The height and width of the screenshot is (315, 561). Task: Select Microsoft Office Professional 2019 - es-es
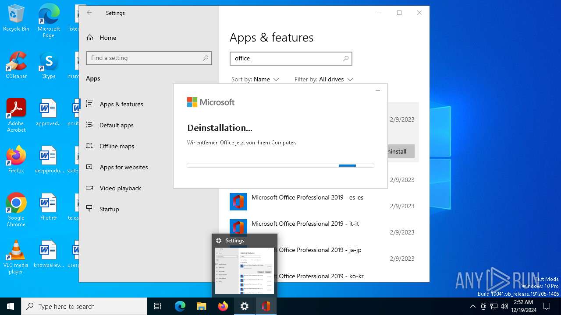[x=307, y=197]
